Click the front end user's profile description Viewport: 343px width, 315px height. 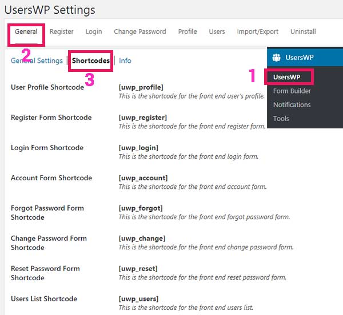point(192,96)
